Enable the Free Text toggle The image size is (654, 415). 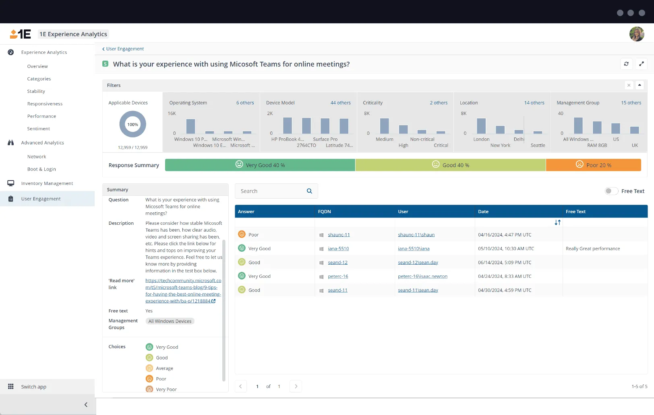pos(611,191)
